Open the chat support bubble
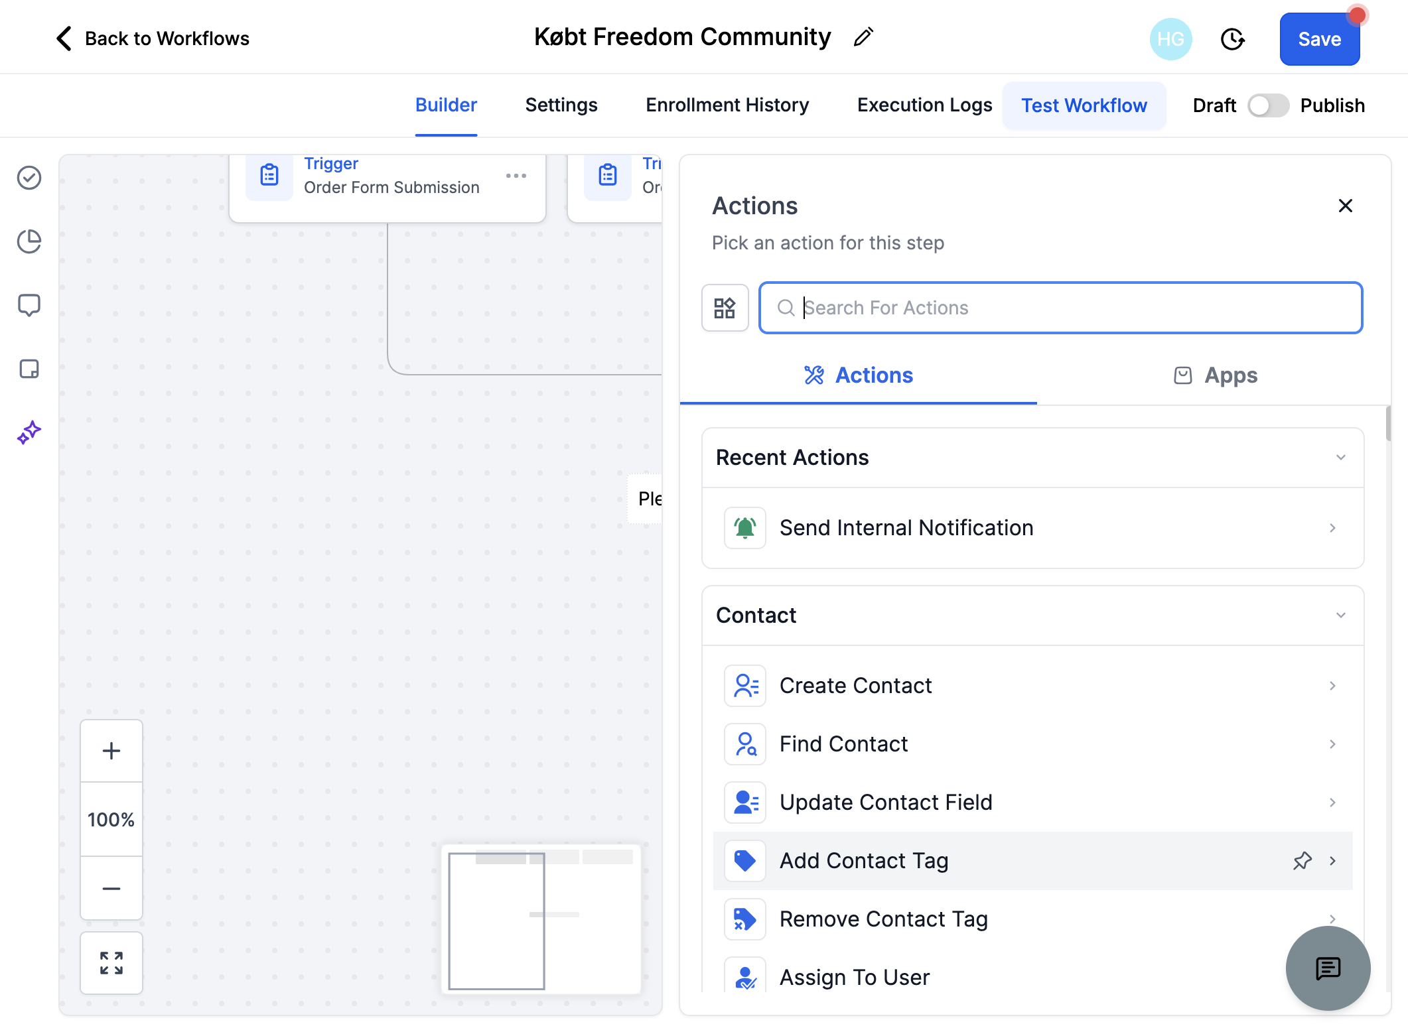This screenshot has width=1408, height=1032. coord(1328,968)
